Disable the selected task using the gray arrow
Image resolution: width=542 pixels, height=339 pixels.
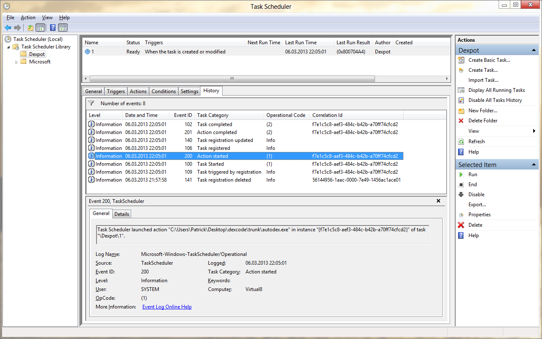(461, 194)
